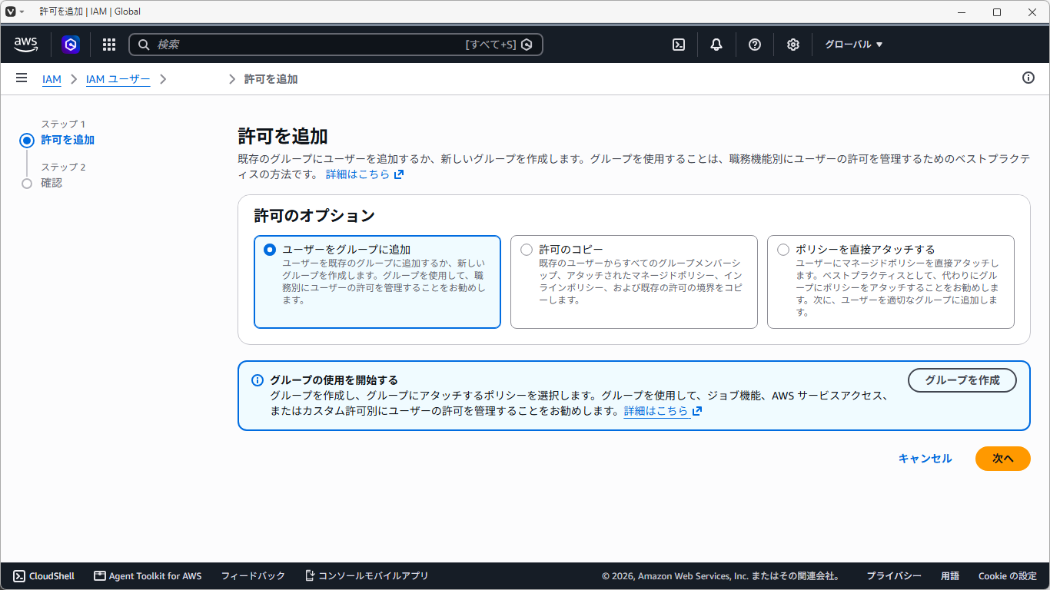The width and height of the screenshot is (1050, 590).
Task: Select the ユーザーをグループに追加 radio option
Action: point(269,250)
